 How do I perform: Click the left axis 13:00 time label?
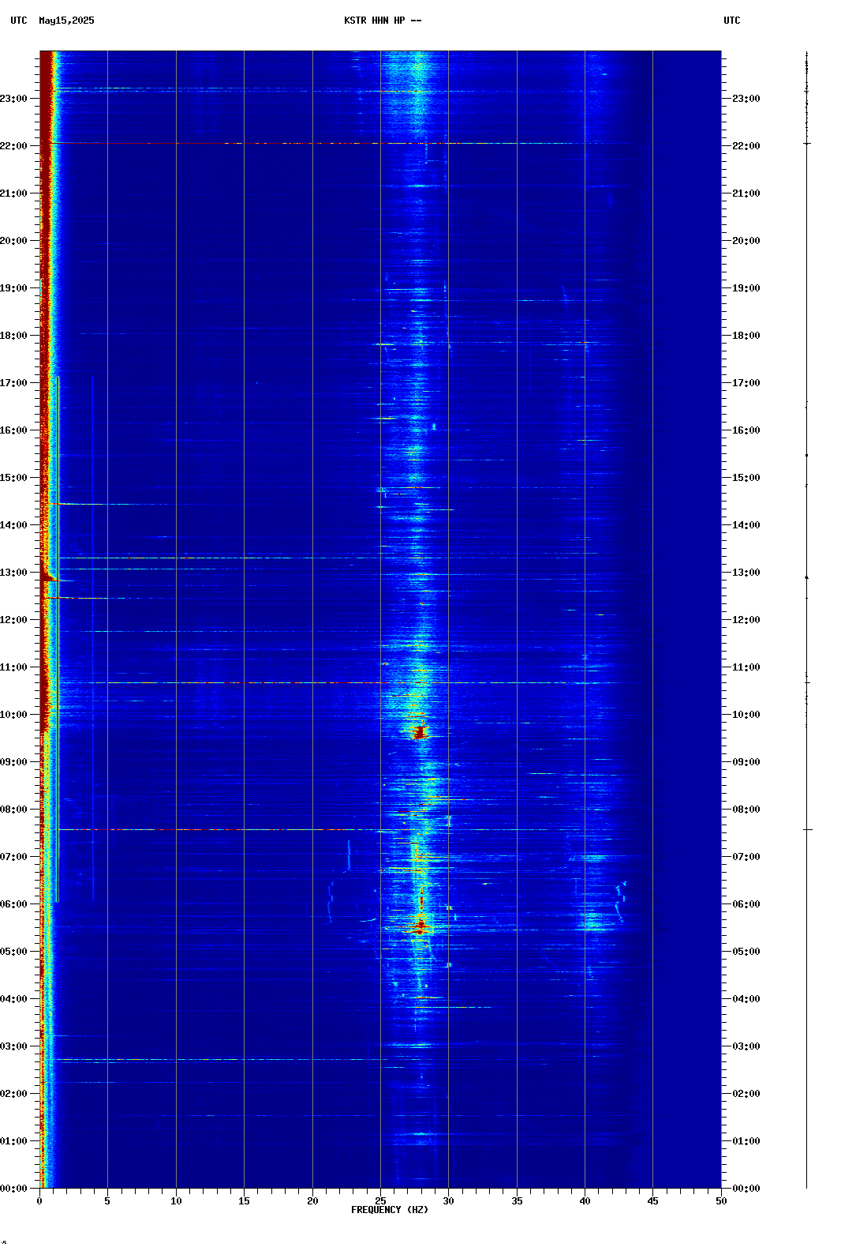pyautogui.click(x=14, y=573)
